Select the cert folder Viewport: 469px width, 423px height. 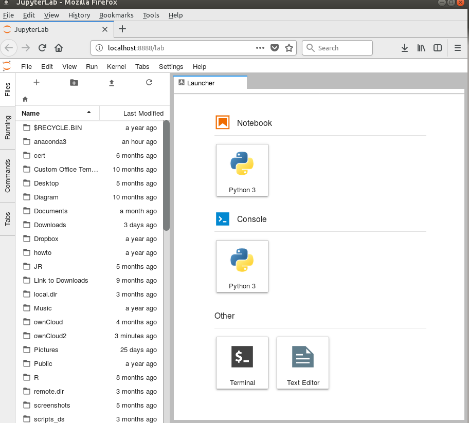click(x=89, y=155)
